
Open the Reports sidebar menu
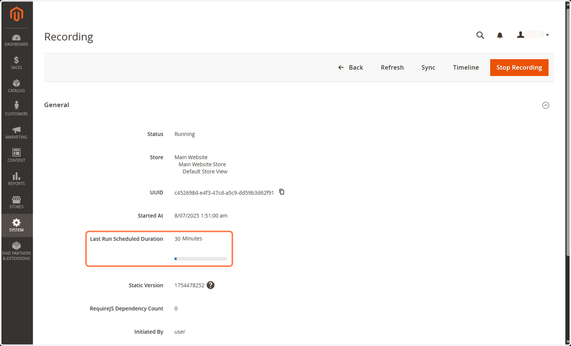pos(17,179)
